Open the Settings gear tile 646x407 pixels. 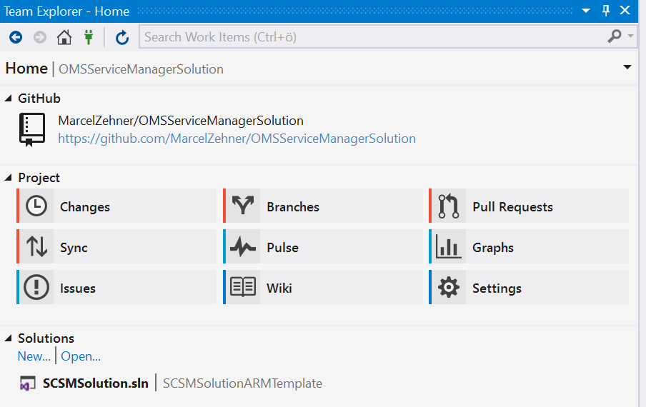(x=529, y=288)
